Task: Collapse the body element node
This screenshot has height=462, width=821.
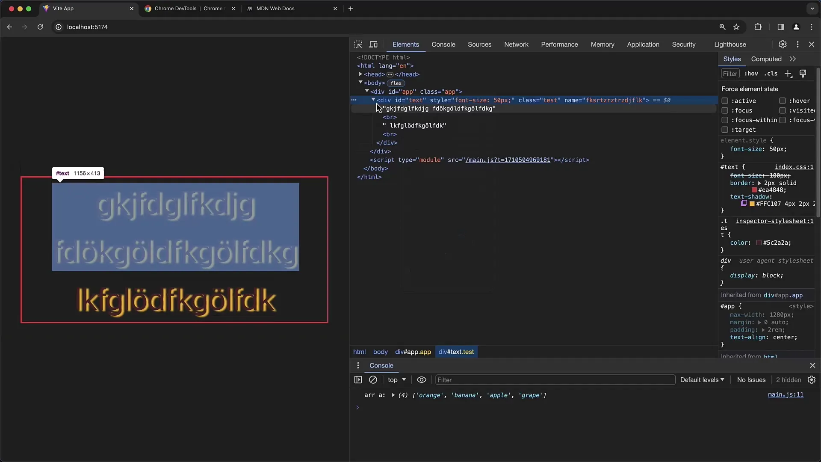Action: pos(360,83)
